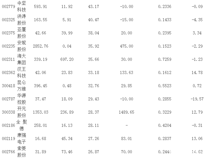Viewport: 212px width, 159px height.
Task: Select the 中坚科技 stock name
Action: pos(22,7)
